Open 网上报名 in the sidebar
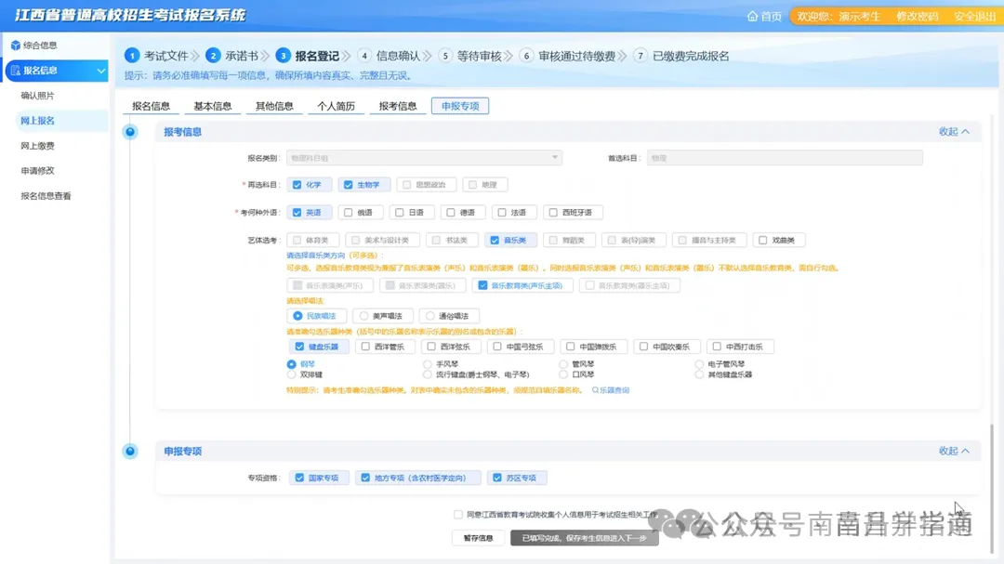 pos(38,121)
